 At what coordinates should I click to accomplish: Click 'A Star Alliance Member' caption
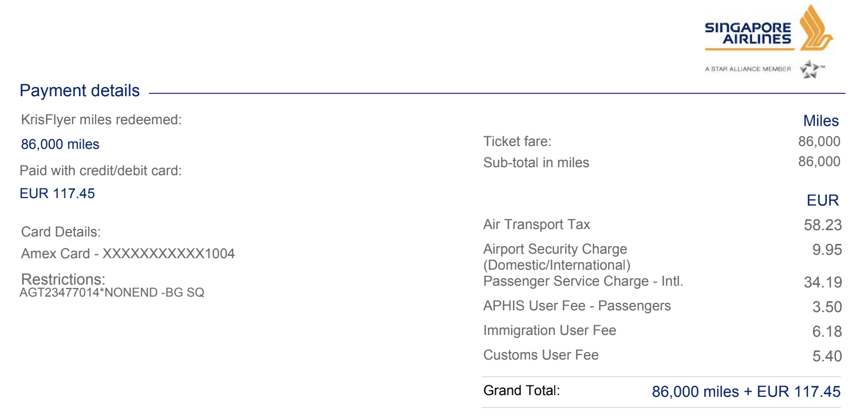click(x=748, y=69)
